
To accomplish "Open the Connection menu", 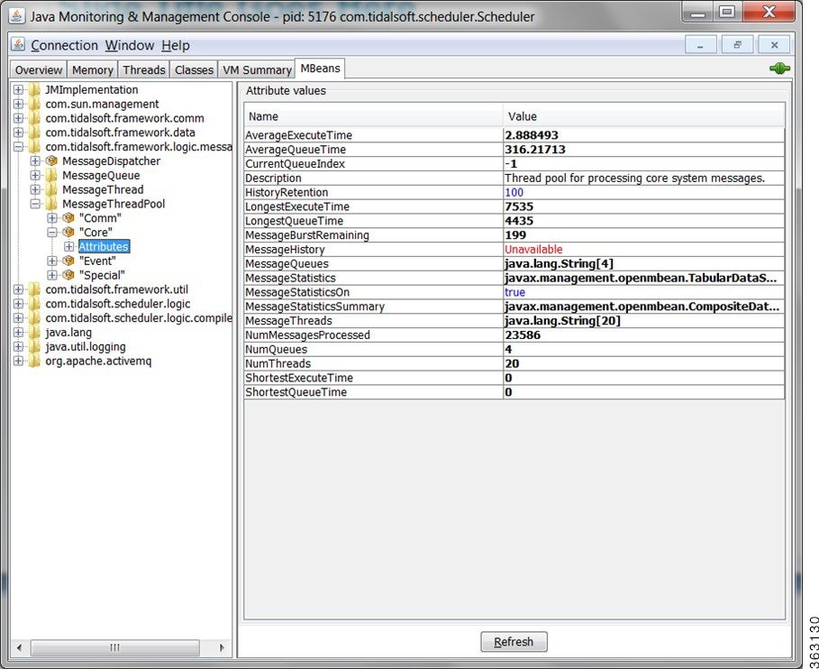I will pyautogui.click(x=64, y=45).
